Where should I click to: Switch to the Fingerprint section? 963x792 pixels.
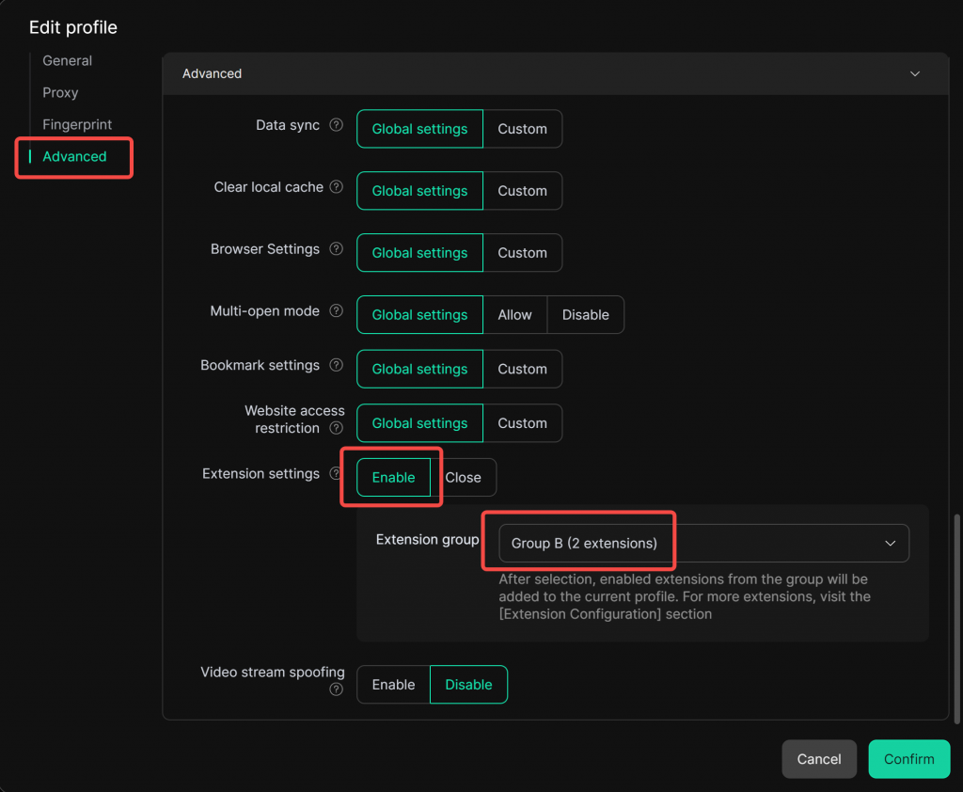coord(77,124)
